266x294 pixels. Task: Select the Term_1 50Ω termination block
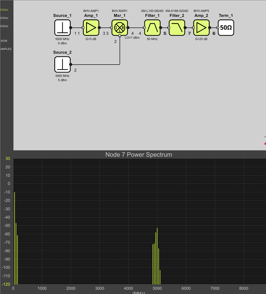click(226, 28)
